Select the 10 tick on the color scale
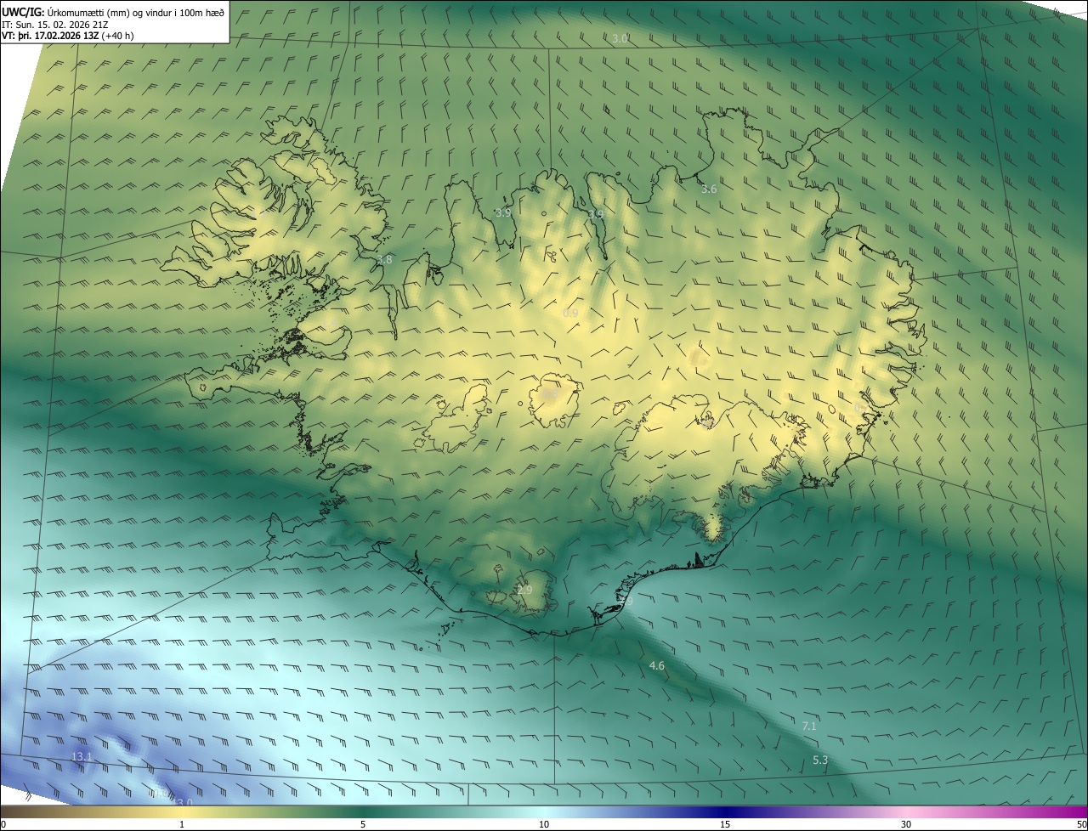Screen dimensions: 1088x831 (544, 824)
